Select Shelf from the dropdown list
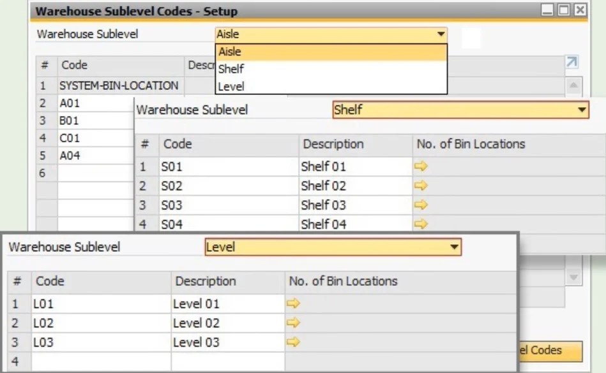This screenshot has height=373, width=606. pyautogui.click(x=233, y=69)
